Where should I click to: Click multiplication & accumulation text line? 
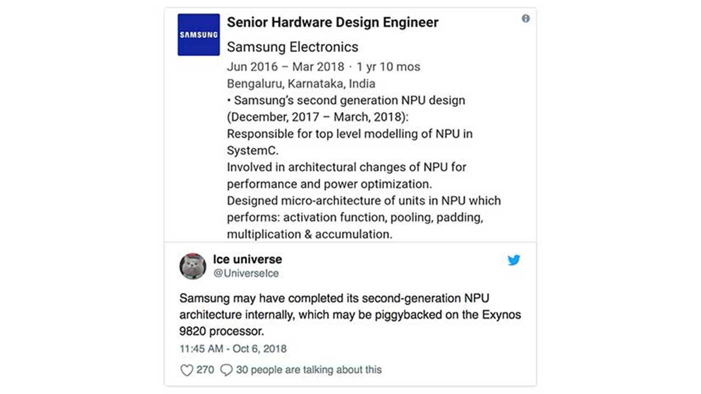click(x=310, y=234)
